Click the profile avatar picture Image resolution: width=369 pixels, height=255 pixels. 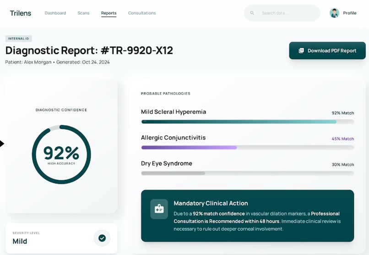pos(334,13)
